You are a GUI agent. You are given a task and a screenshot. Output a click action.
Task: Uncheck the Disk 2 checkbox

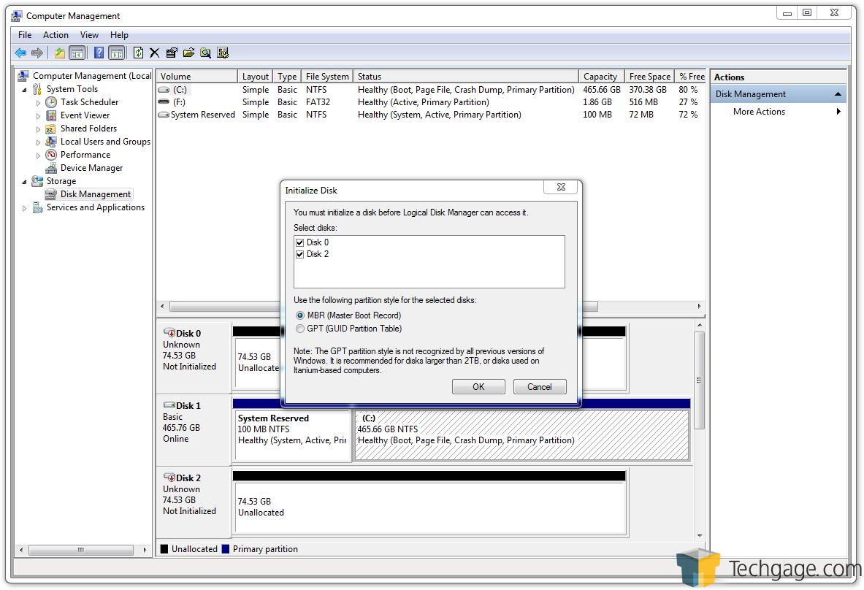(x=299, y=254)
